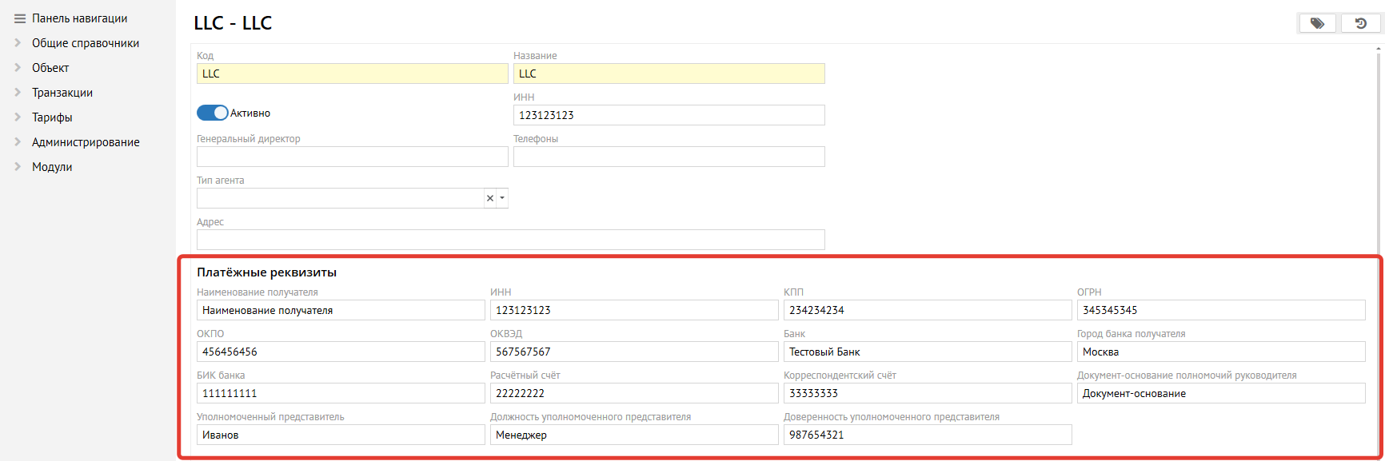Click the Уполномоченный представитель field with Иванов

(x=341, y=435)
